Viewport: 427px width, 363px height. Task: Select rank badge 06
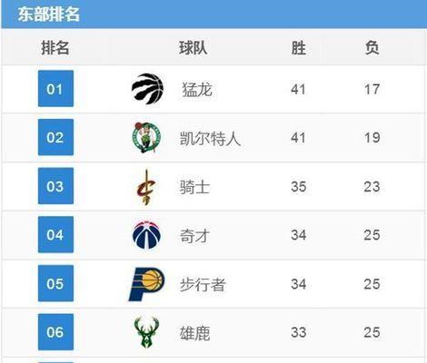55,332
